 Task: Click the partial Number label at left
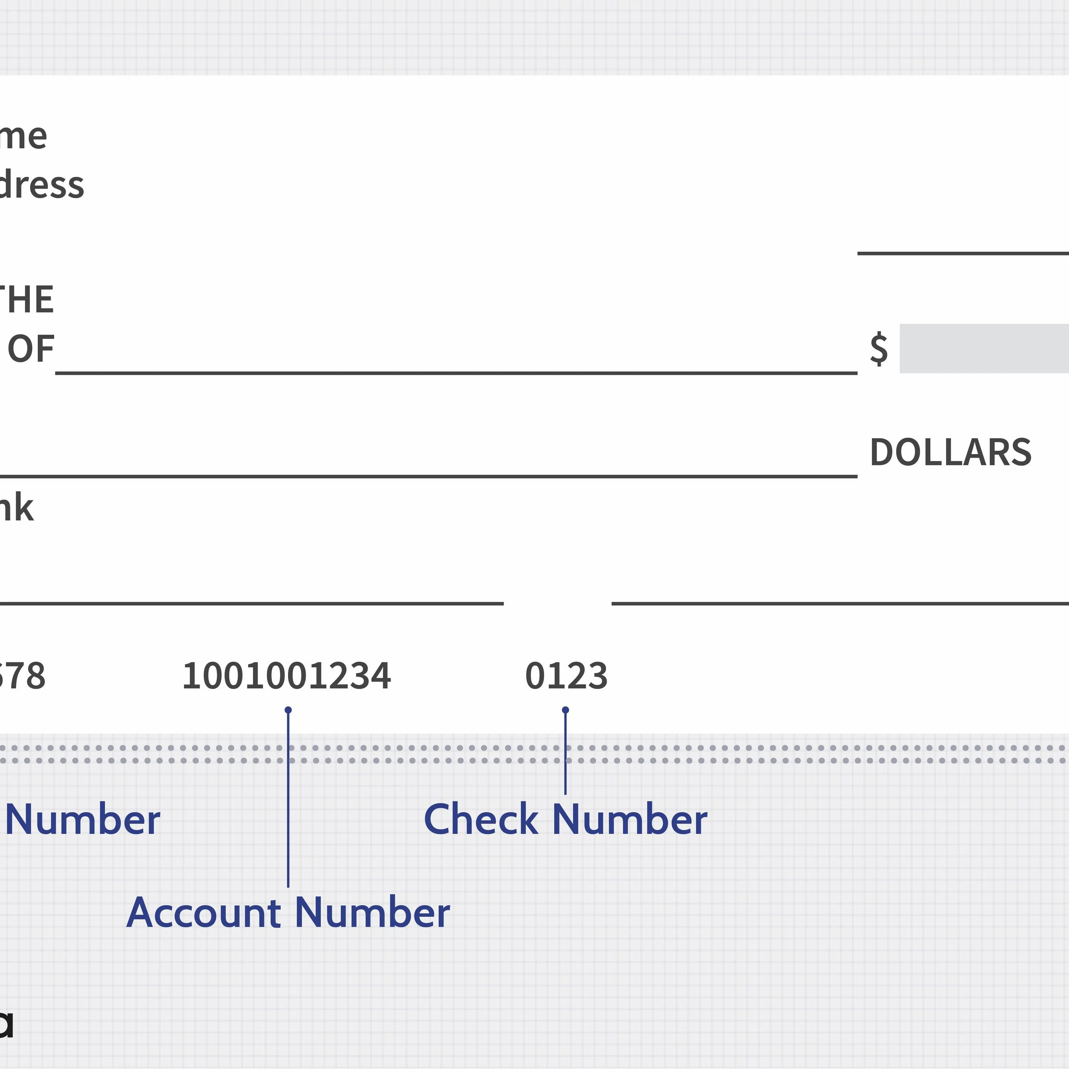pos(83,820)
